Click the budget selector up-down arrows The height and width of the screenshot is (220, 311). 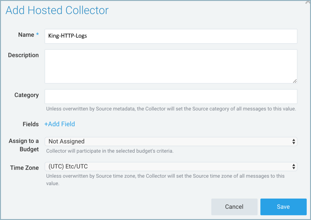click(293, 142)
